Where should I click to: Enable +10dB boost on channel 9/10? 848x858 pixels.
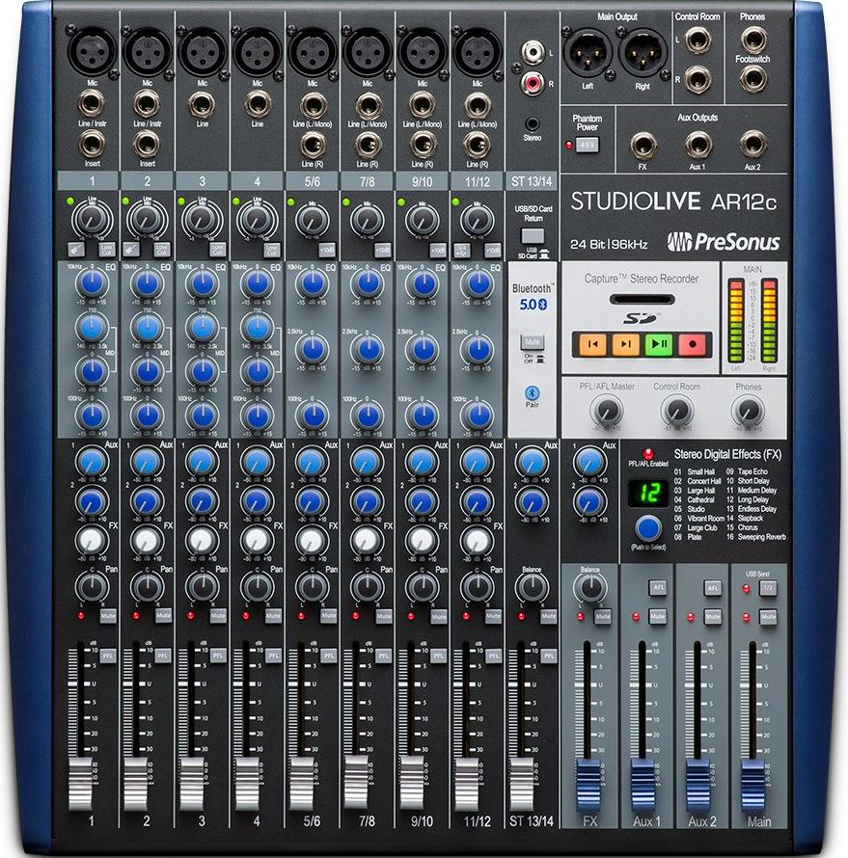(437, 250)
